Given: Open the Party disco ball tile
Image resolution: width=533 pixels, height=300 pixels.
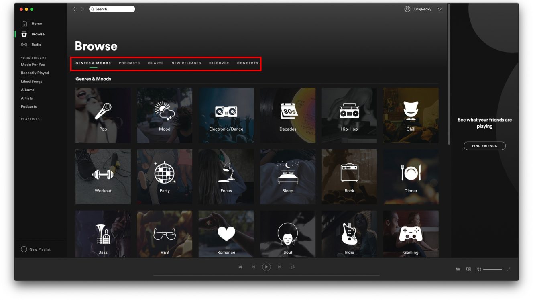Looking at the screenshot, I should (165, 177).
